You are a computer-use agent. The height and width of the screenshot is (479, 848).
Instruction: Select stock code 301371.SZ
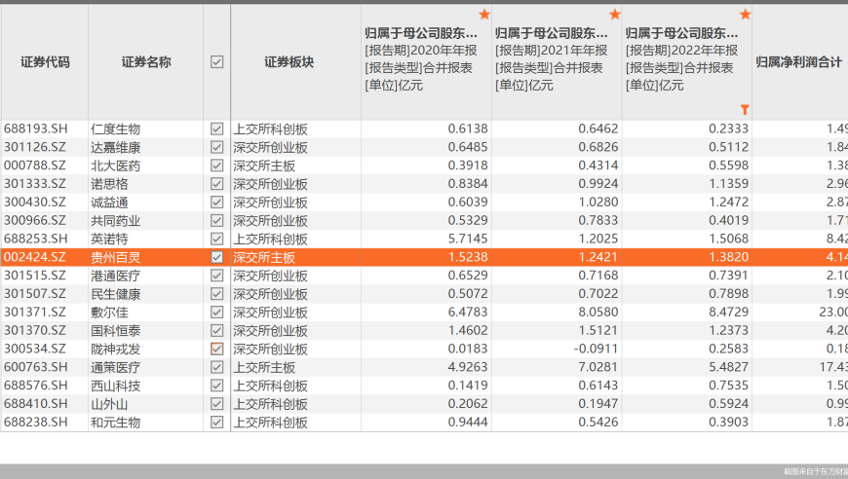(35, 313)
